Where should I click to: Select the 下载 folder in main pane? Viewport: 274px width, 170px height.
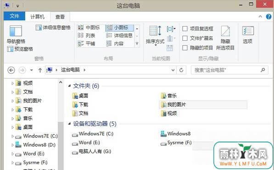80,104
